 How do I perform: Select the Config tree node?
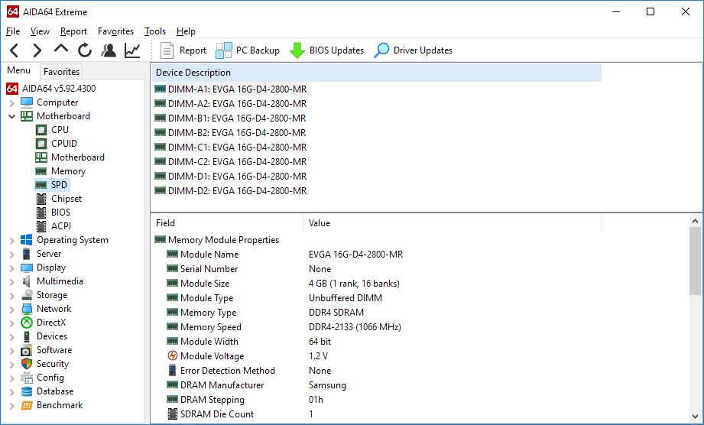pyautogui.click(x=50, y=378)
